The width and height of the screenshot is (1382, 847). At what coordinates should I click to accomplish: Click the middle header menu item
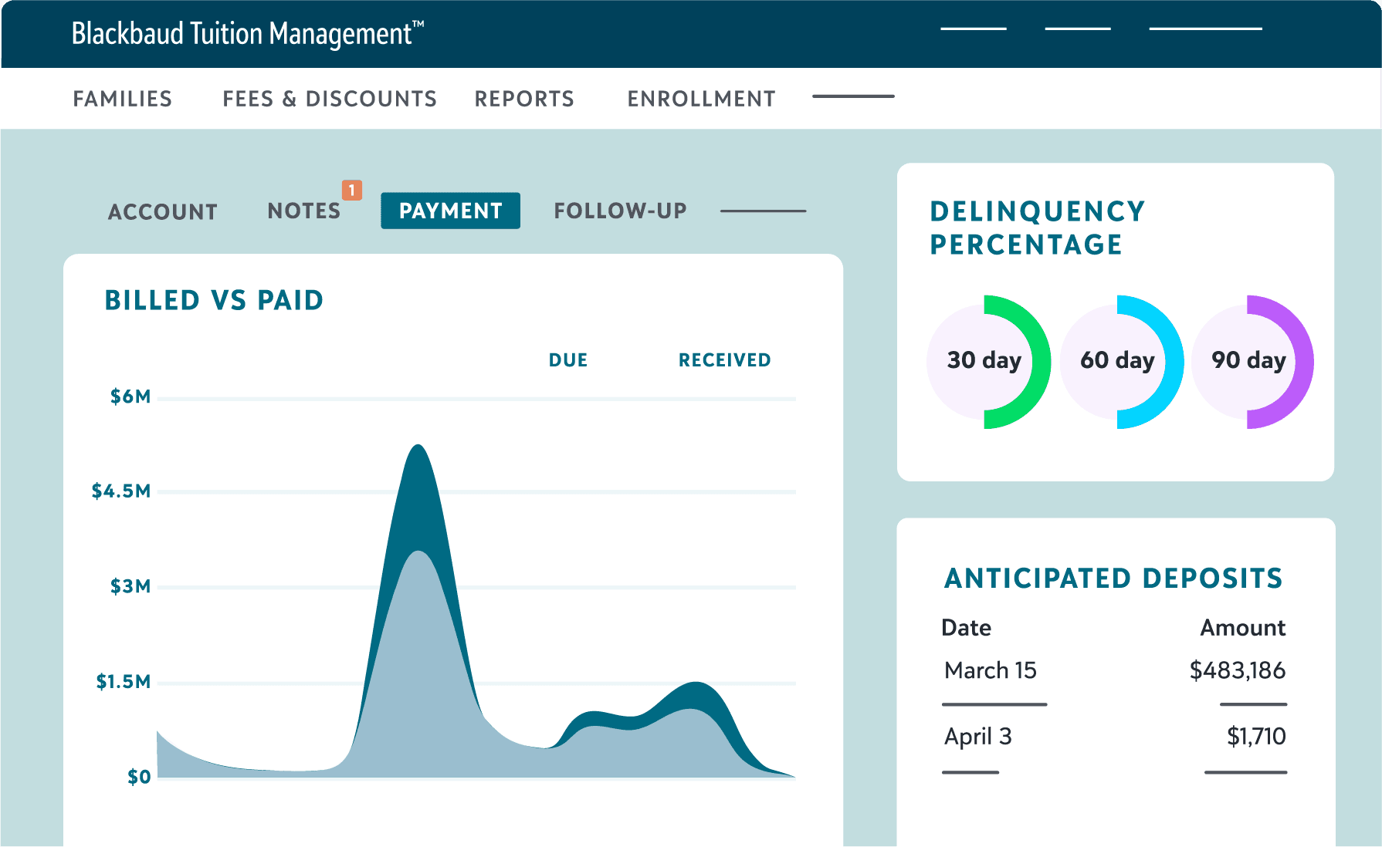(1078, 28)
